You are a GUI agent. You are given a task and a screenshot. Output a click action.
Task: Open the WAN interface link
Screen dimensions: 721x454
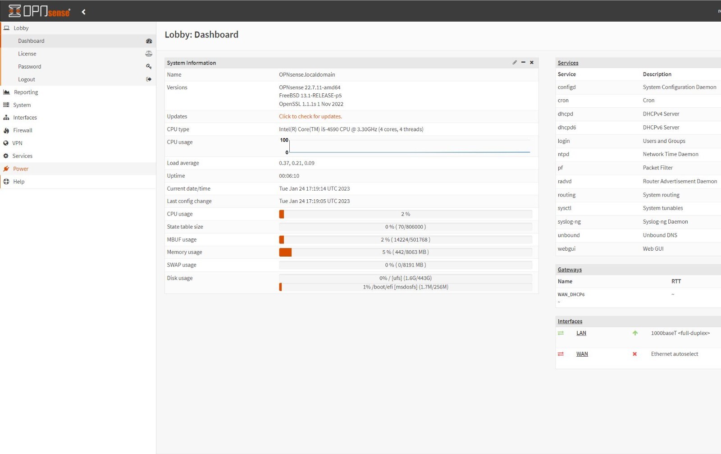(x=582, y=354)
